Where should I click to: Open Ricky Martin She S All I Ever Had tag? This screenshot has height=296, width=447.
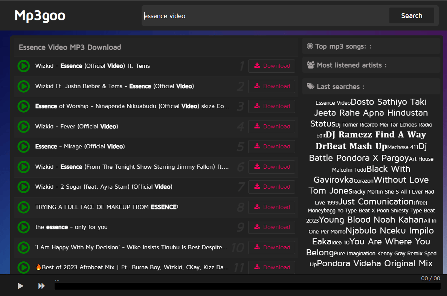[374, 197]
